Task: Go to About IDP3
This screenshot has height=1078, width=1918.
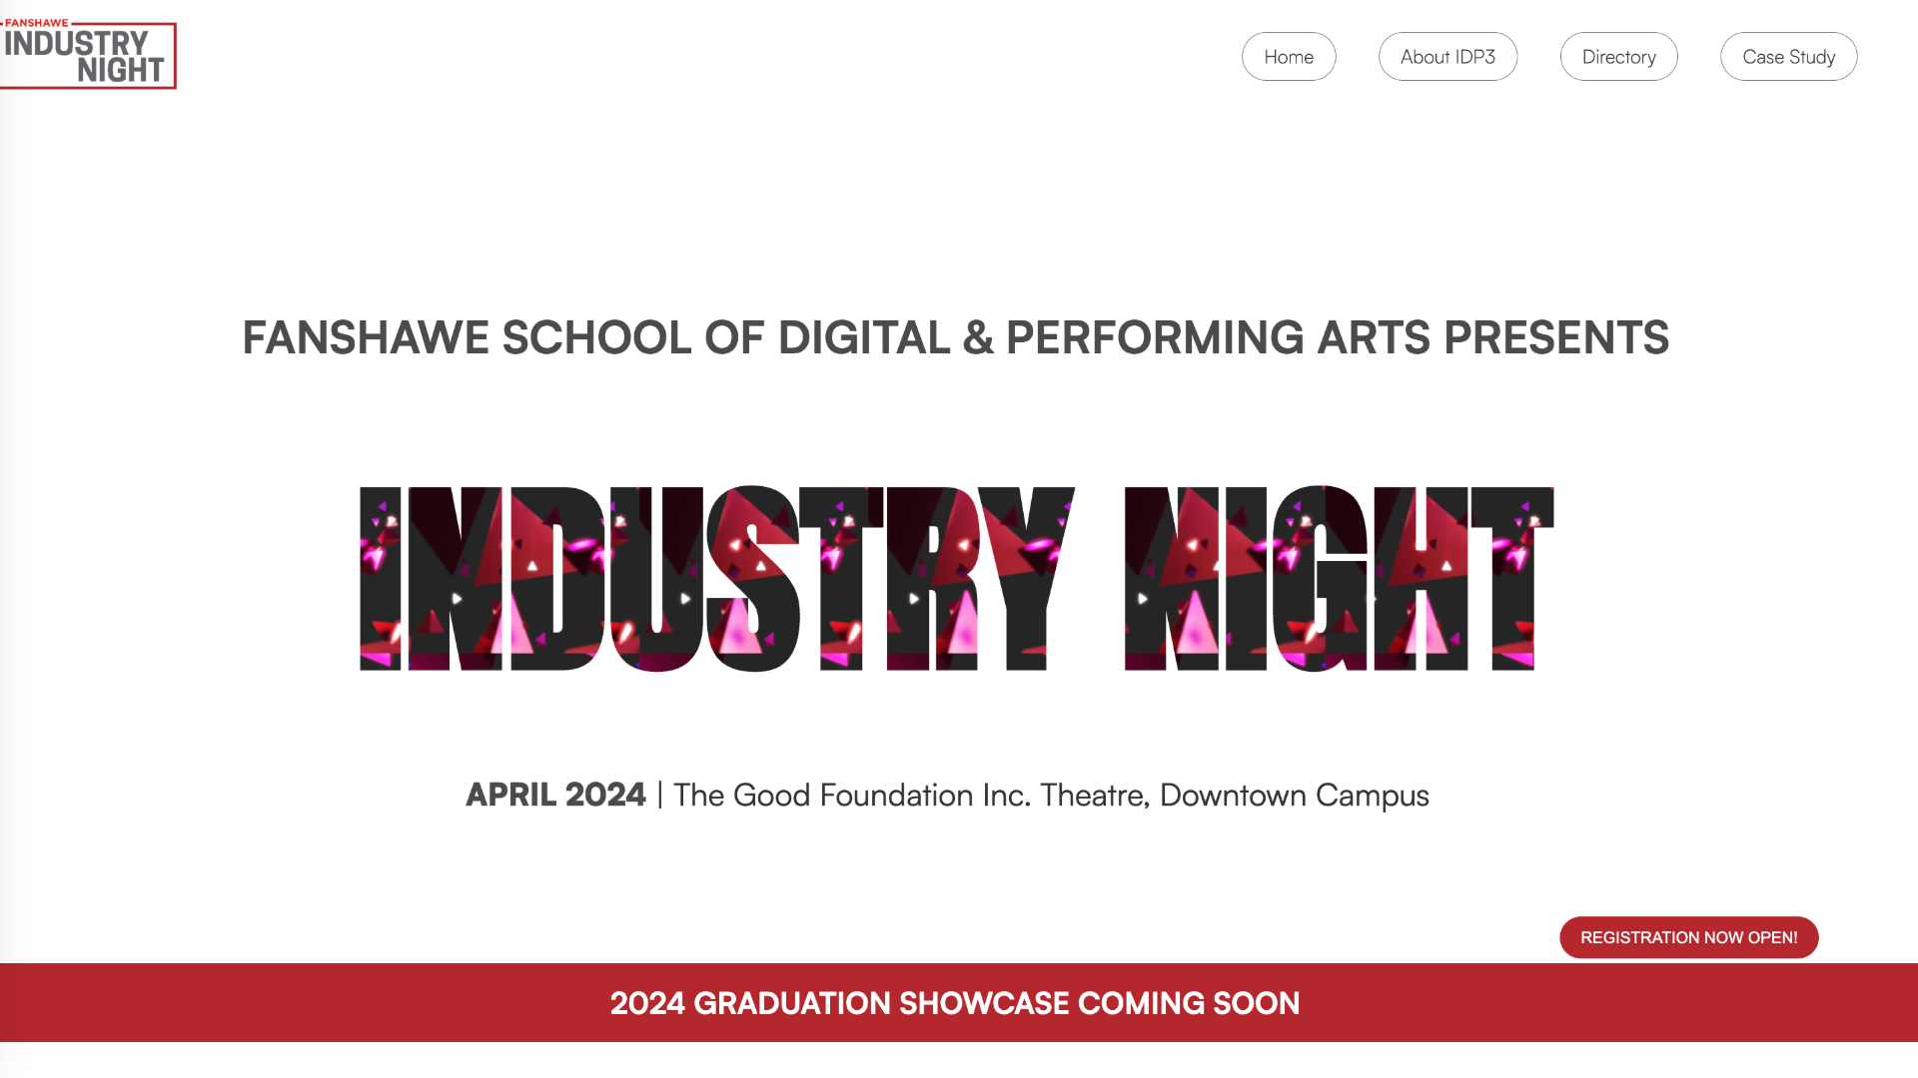Action: [1447, 57]
